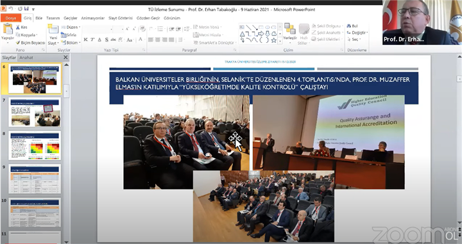This screenshot has height=244, width=462.
Task: Click the Yapıştır (paste) clipboard icon
Action: point(7,29)
